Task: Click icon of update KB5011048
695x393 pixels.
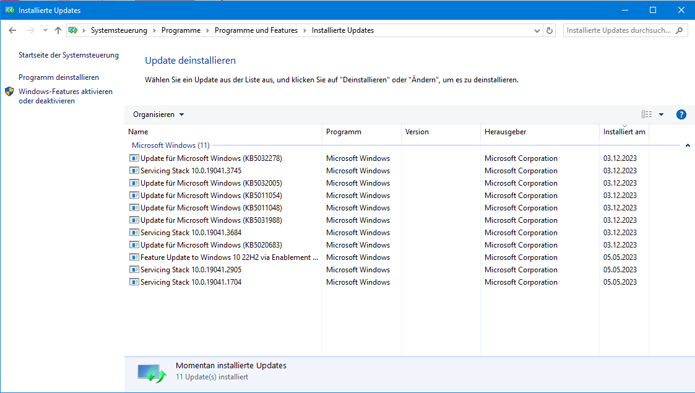Action: click(x=134, y=208)
